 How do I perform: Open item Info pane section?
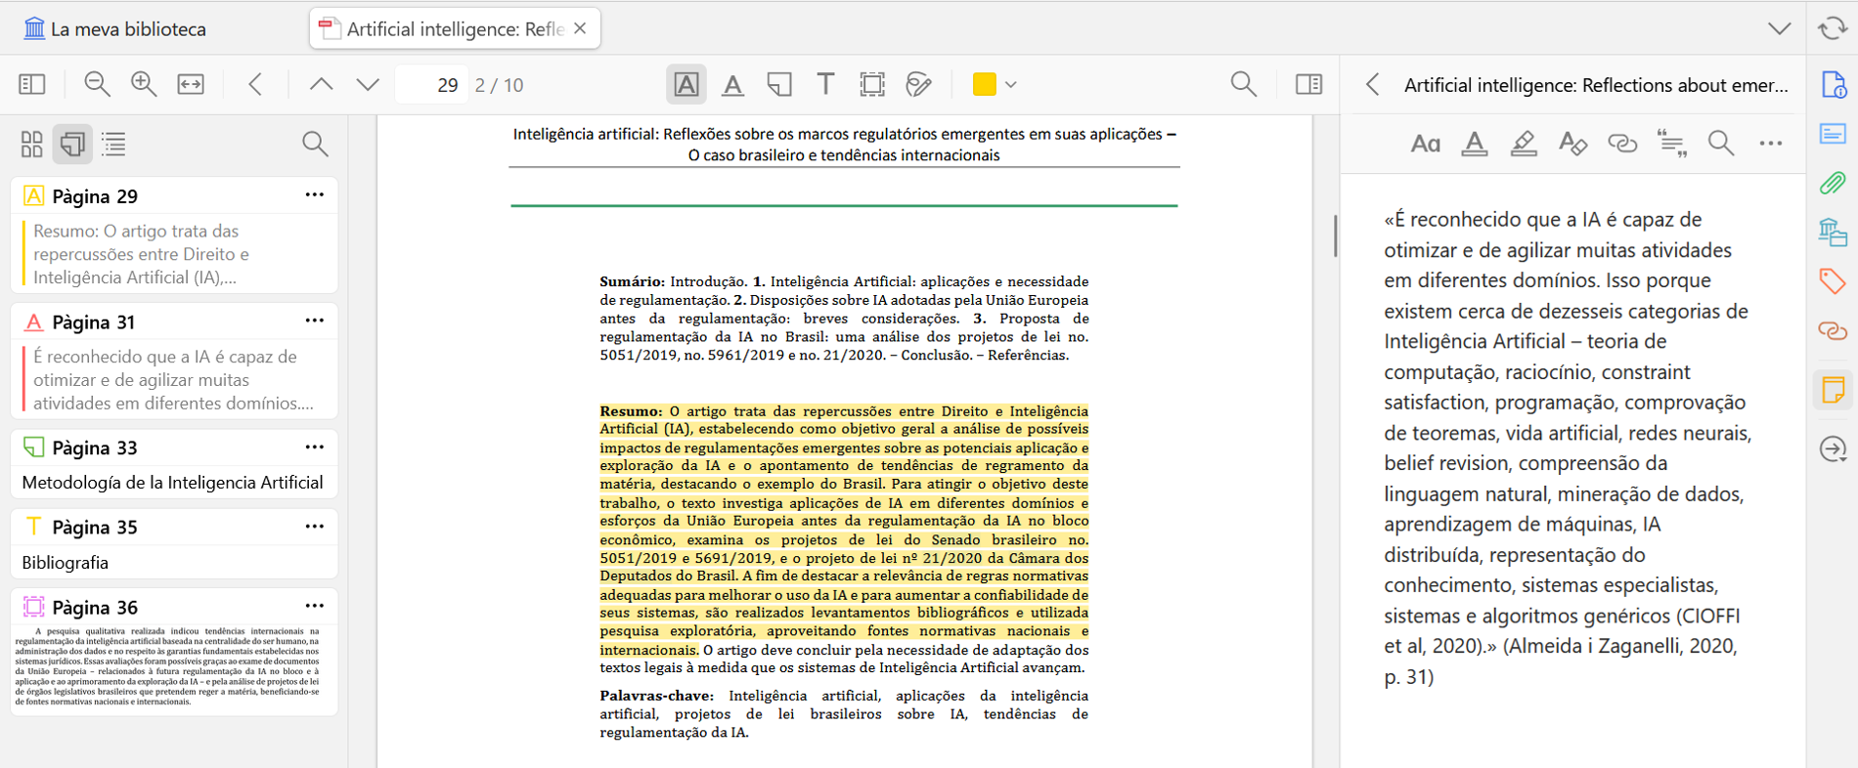tap(1833, 85)
